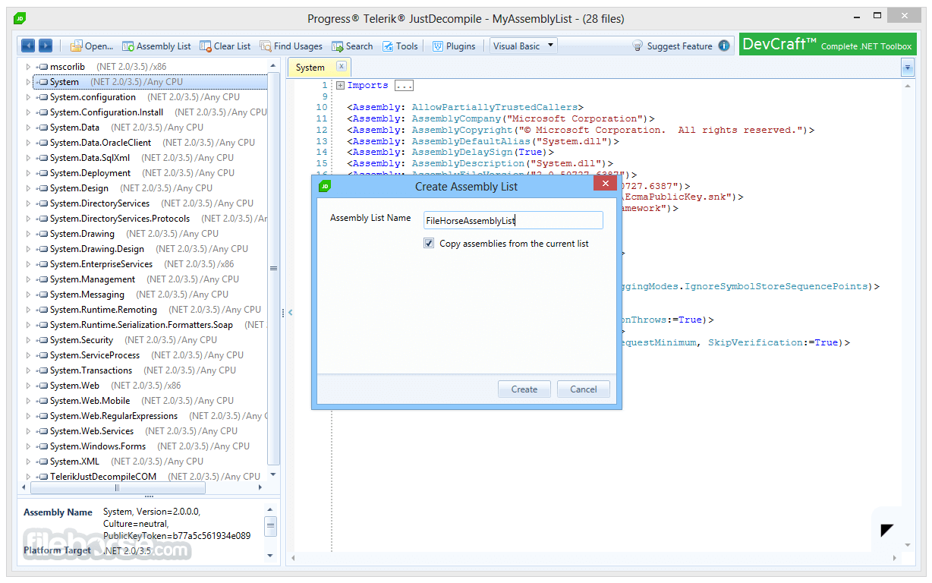932x583 pixels.
Task: Expand the System.XML node
Action: click(28, 462)
